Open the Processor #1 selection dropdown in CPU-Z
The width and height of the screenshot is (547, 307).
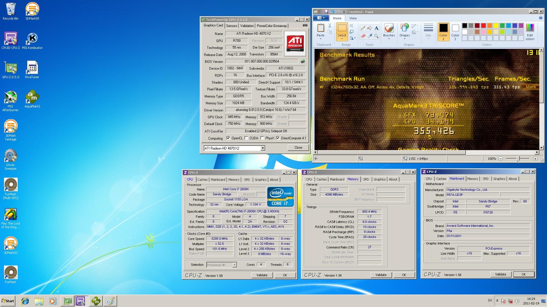pyautogui.click(x=235, y=265)
